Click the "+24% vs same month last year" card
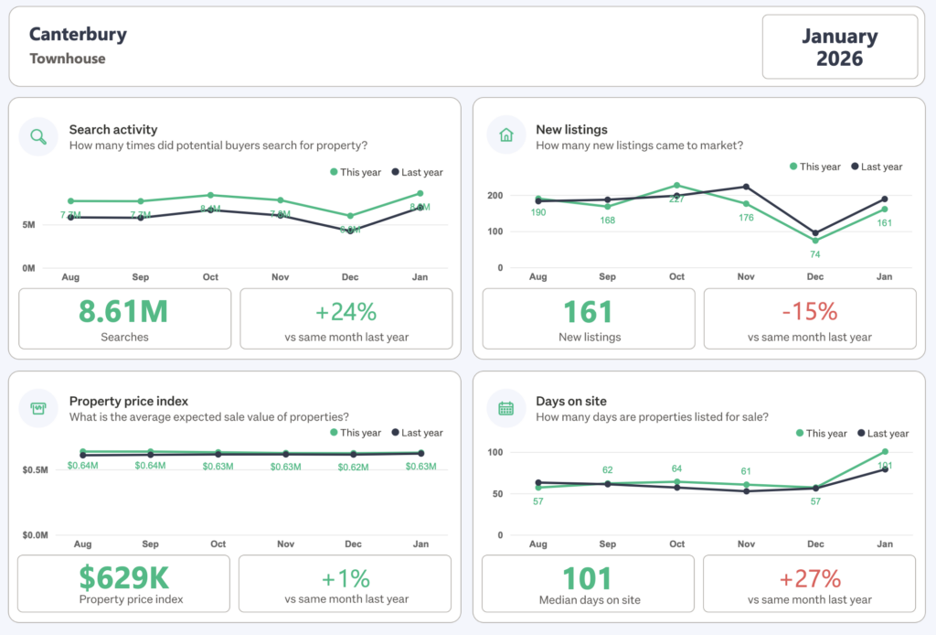This screenshot has width=936, height=635. coord(346,318)
